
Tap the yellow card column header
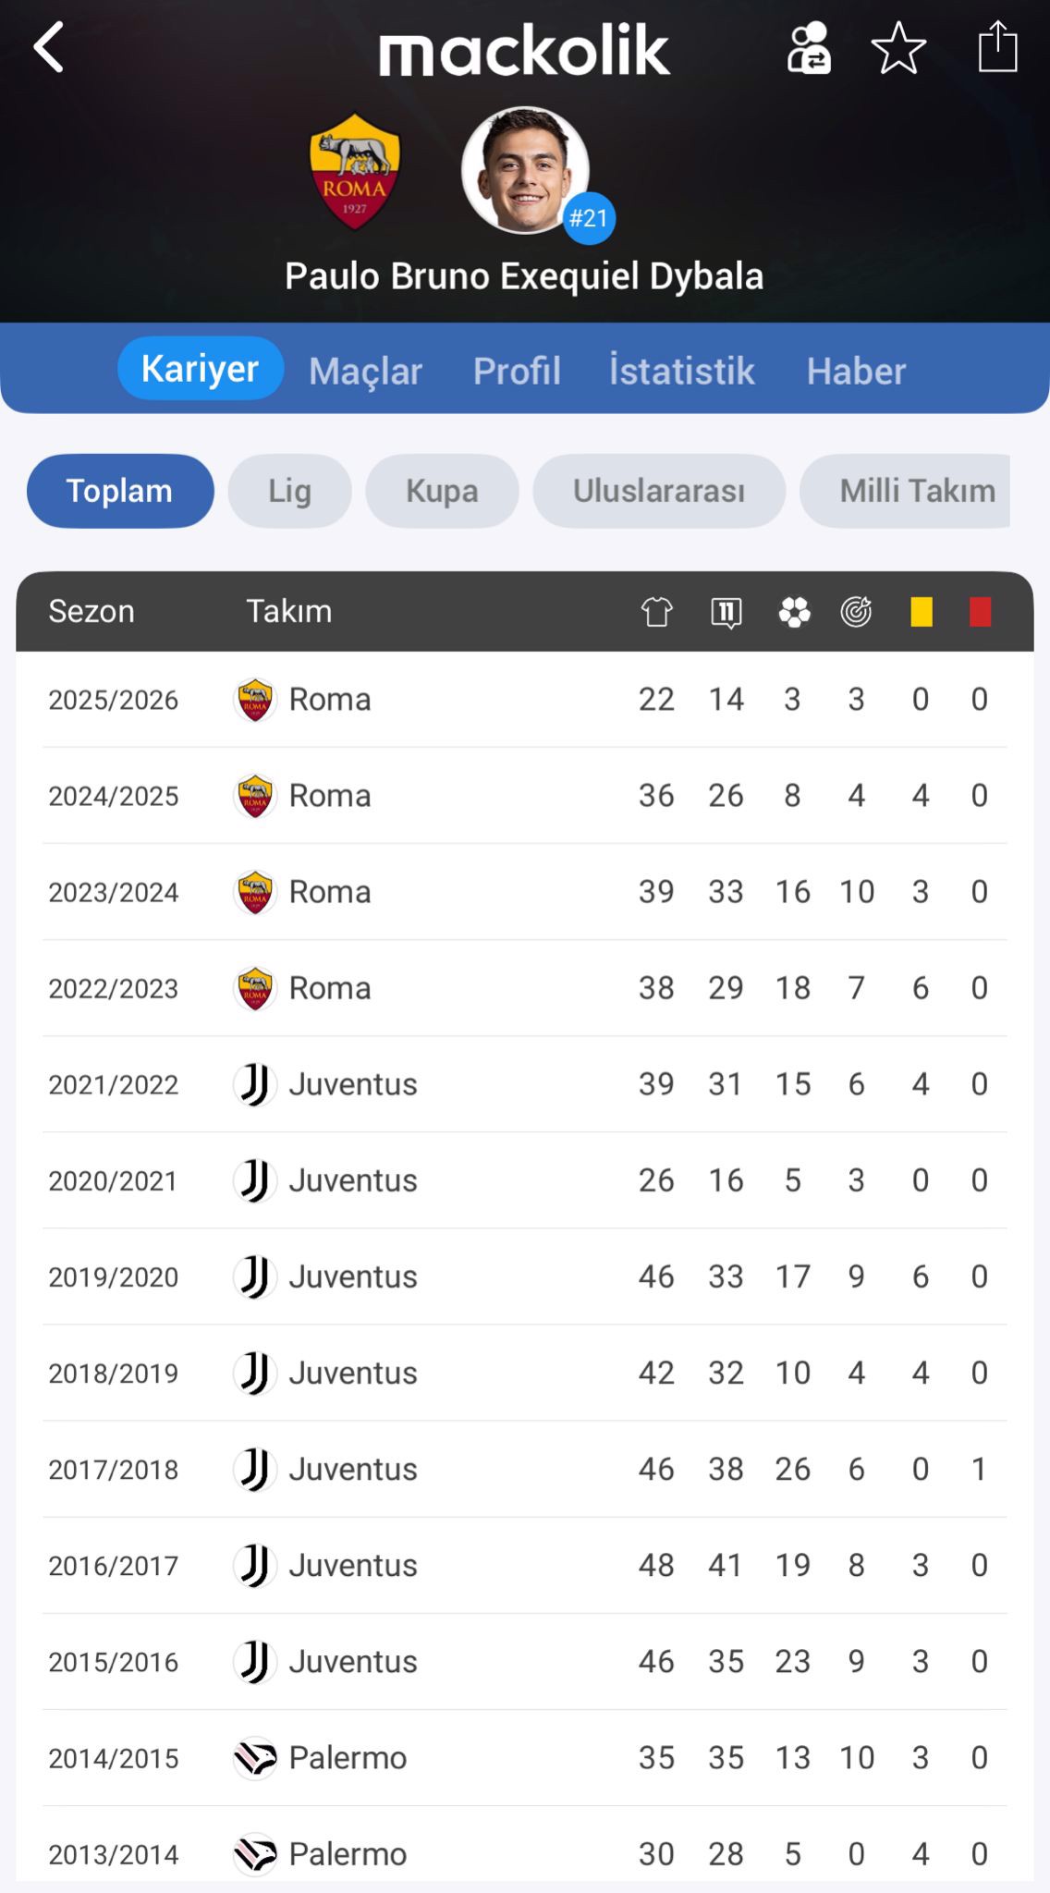921,612
